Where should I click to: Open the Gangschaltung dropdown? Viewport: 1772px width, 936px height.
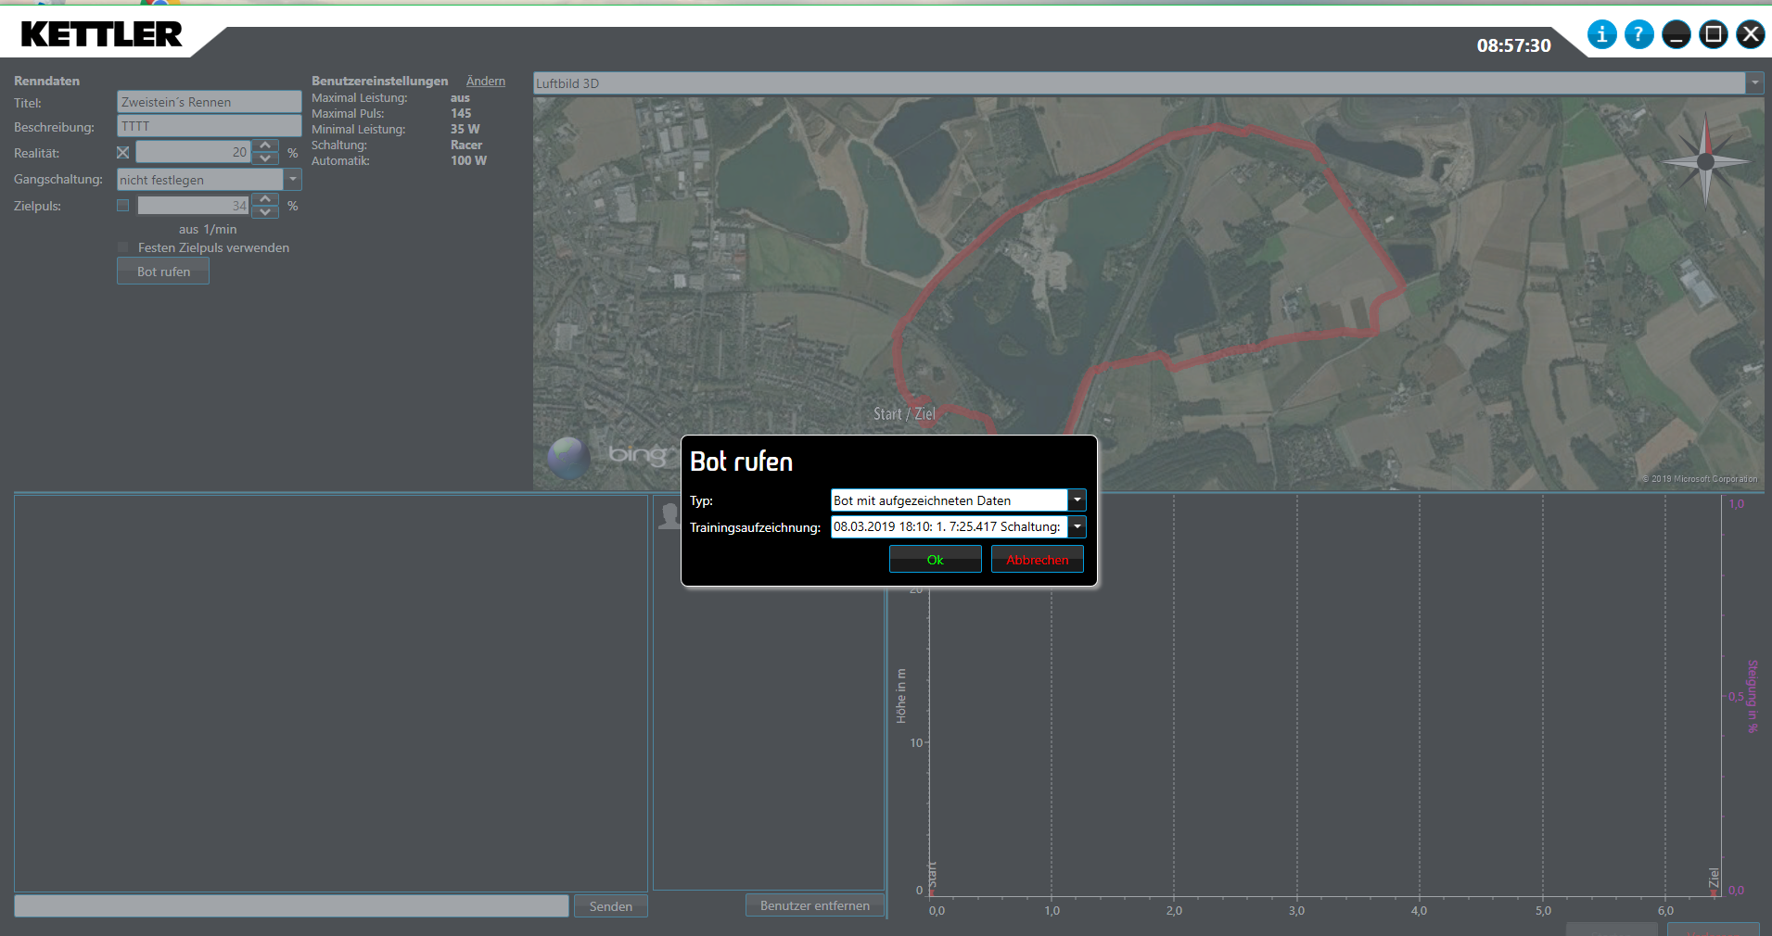293,180
